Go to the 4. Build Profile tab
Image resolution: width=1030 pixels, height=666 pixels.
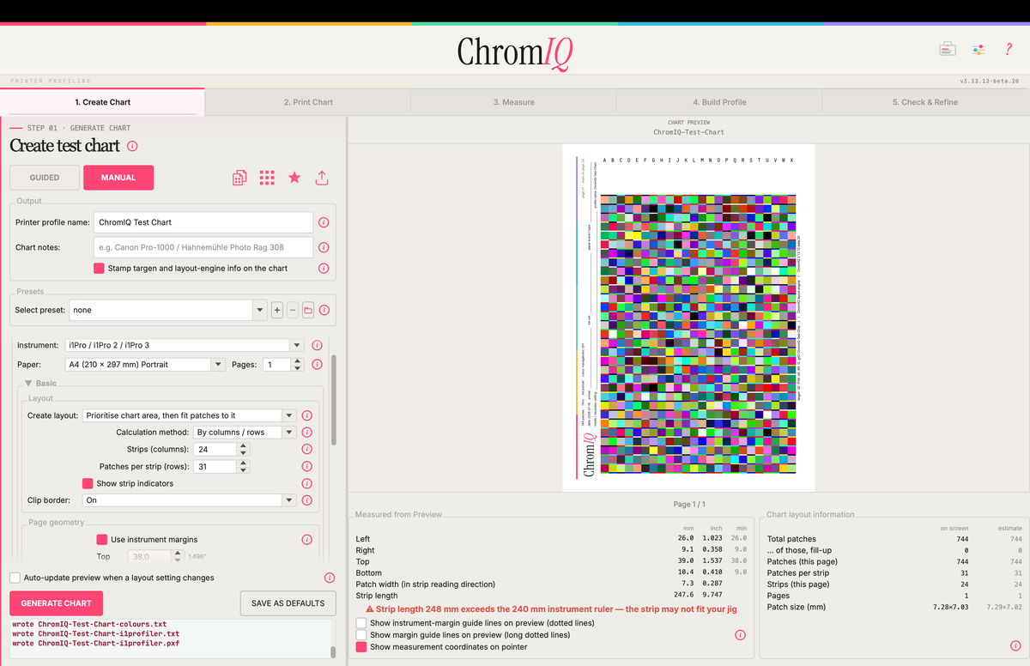pyautogui.click(x=719, y=102)
